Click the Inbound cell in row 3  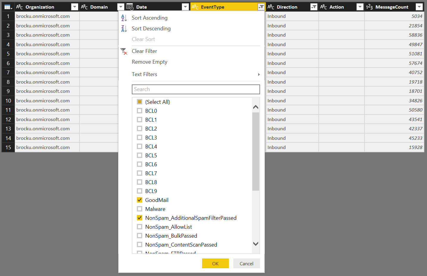292,35
